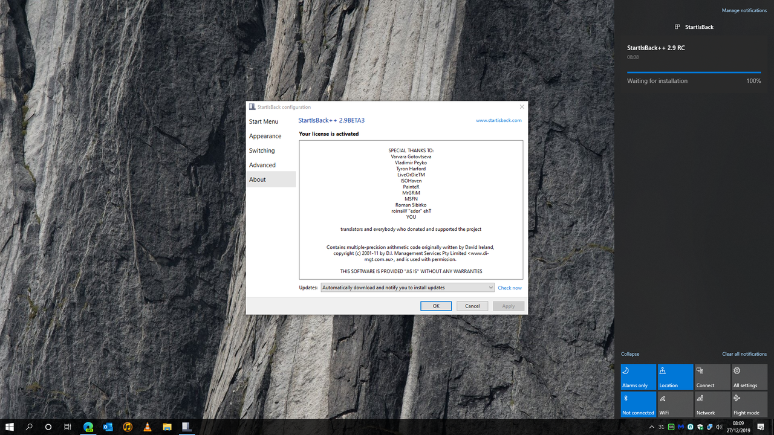Click the OK button

pyautogui.click(x=436, y=306)
